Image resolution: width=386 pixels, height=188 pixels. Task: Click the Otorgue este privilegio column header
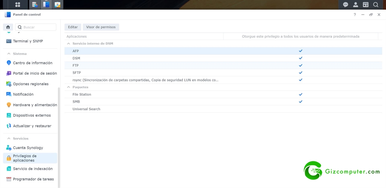300,36
